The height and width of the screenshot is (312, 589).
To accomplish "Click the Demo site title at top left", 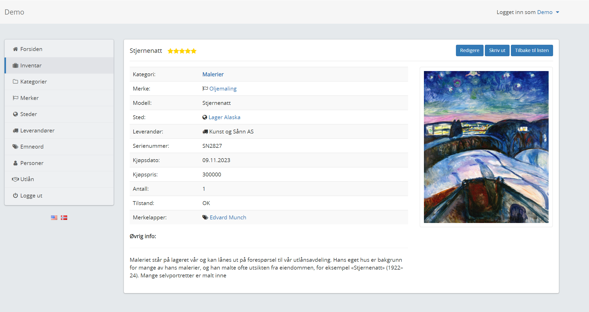I will click(14, 12).
